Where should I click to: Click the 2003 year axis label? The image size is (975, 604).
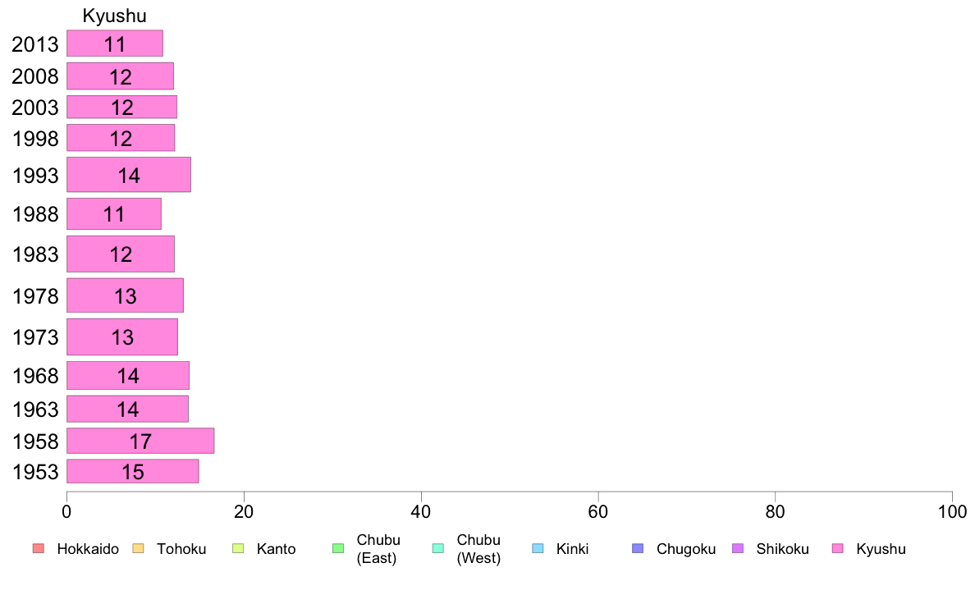pos(34,107)
